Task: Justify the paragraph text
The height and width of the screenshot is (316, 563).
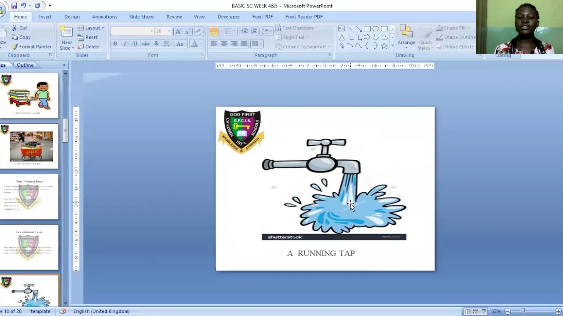Action: tap(244, 43)
